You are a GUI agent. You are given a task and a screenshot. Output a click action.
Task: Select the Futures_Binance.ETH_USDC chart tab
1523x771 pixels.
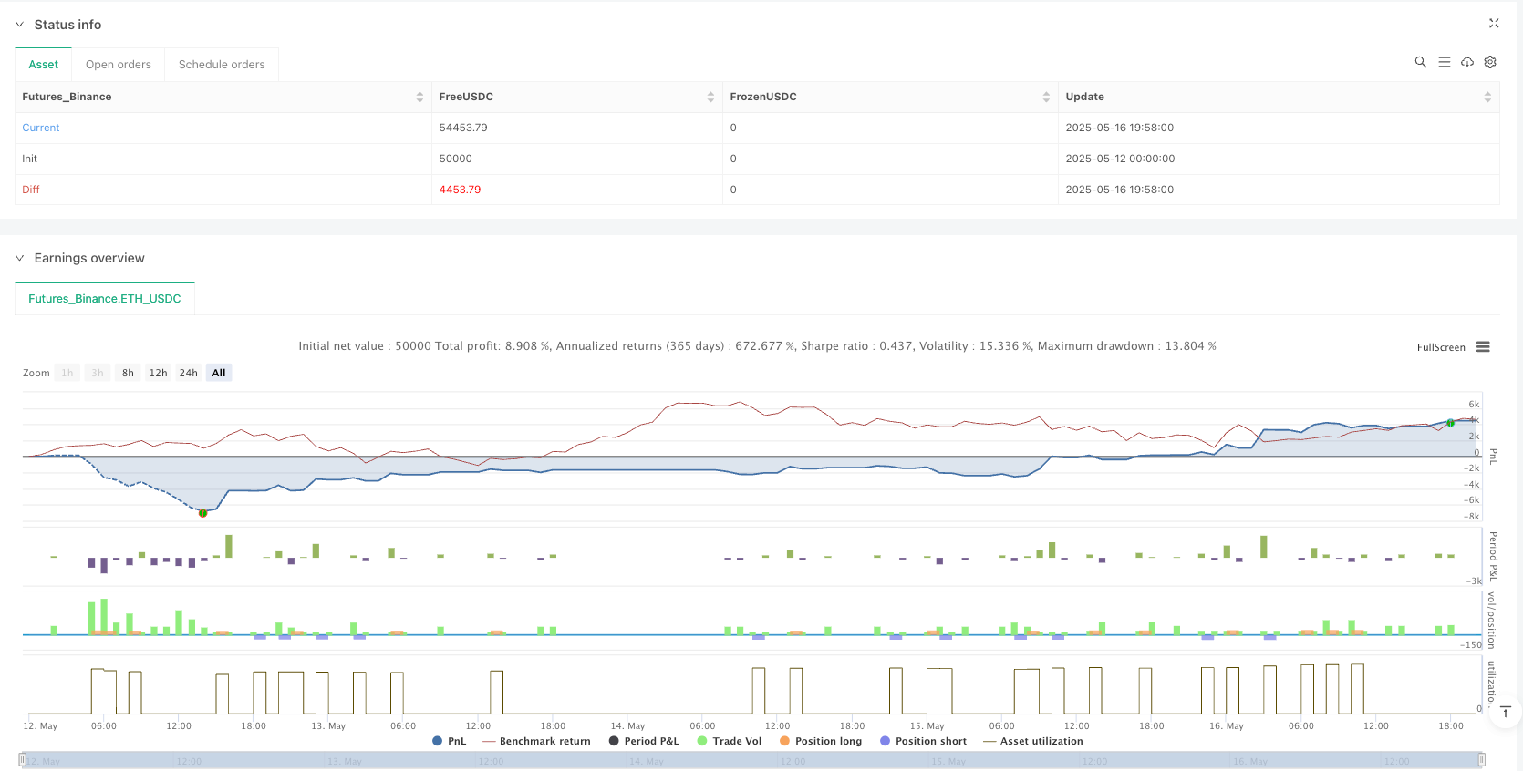(x=105, y=299)
